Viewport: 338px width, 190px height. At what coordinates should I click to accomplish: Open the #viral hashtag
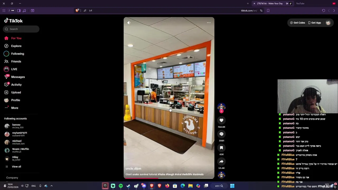(x=178, y=174)
